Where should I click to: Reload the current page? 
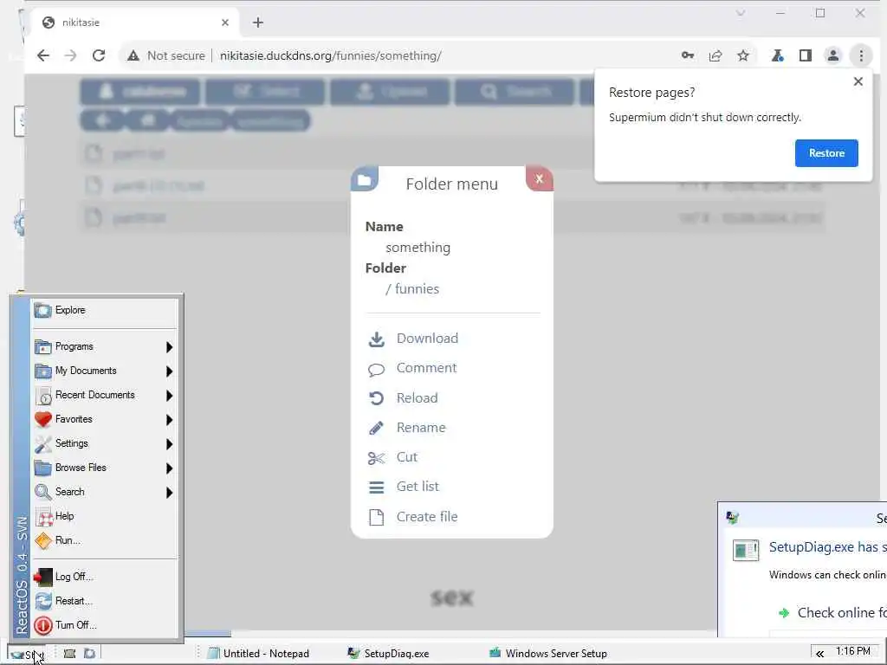pyautogui.click(x=99, y=55)
